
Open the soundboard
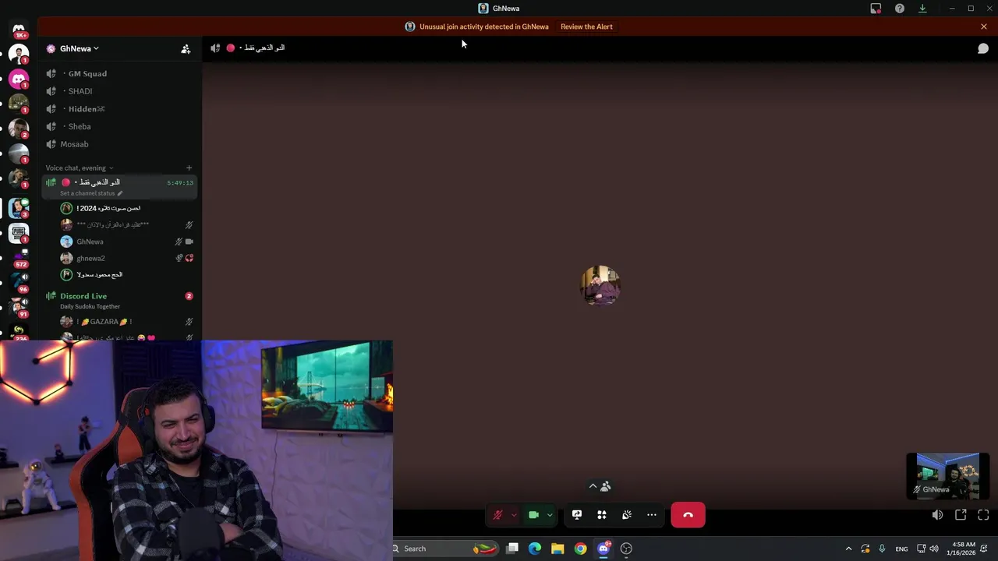[627, 515]
